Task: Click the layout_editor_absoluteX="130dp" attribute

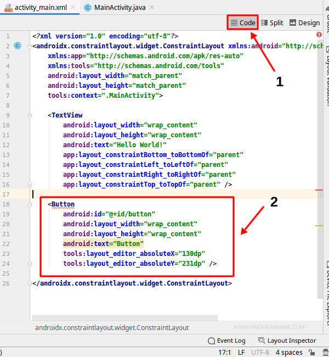Action: (x=134, y=254)
